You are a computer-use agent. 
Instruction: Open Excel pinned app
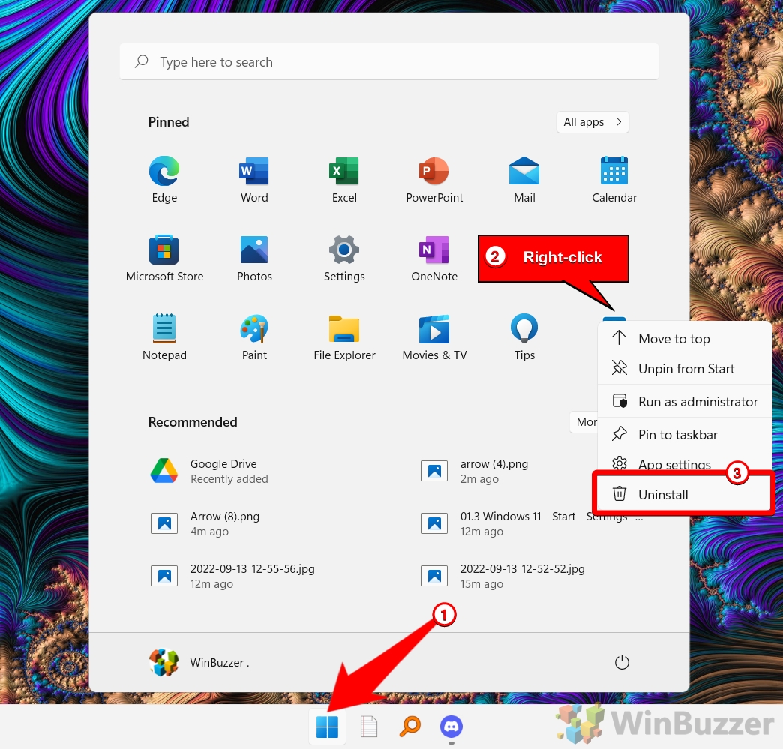coord(344,180)
